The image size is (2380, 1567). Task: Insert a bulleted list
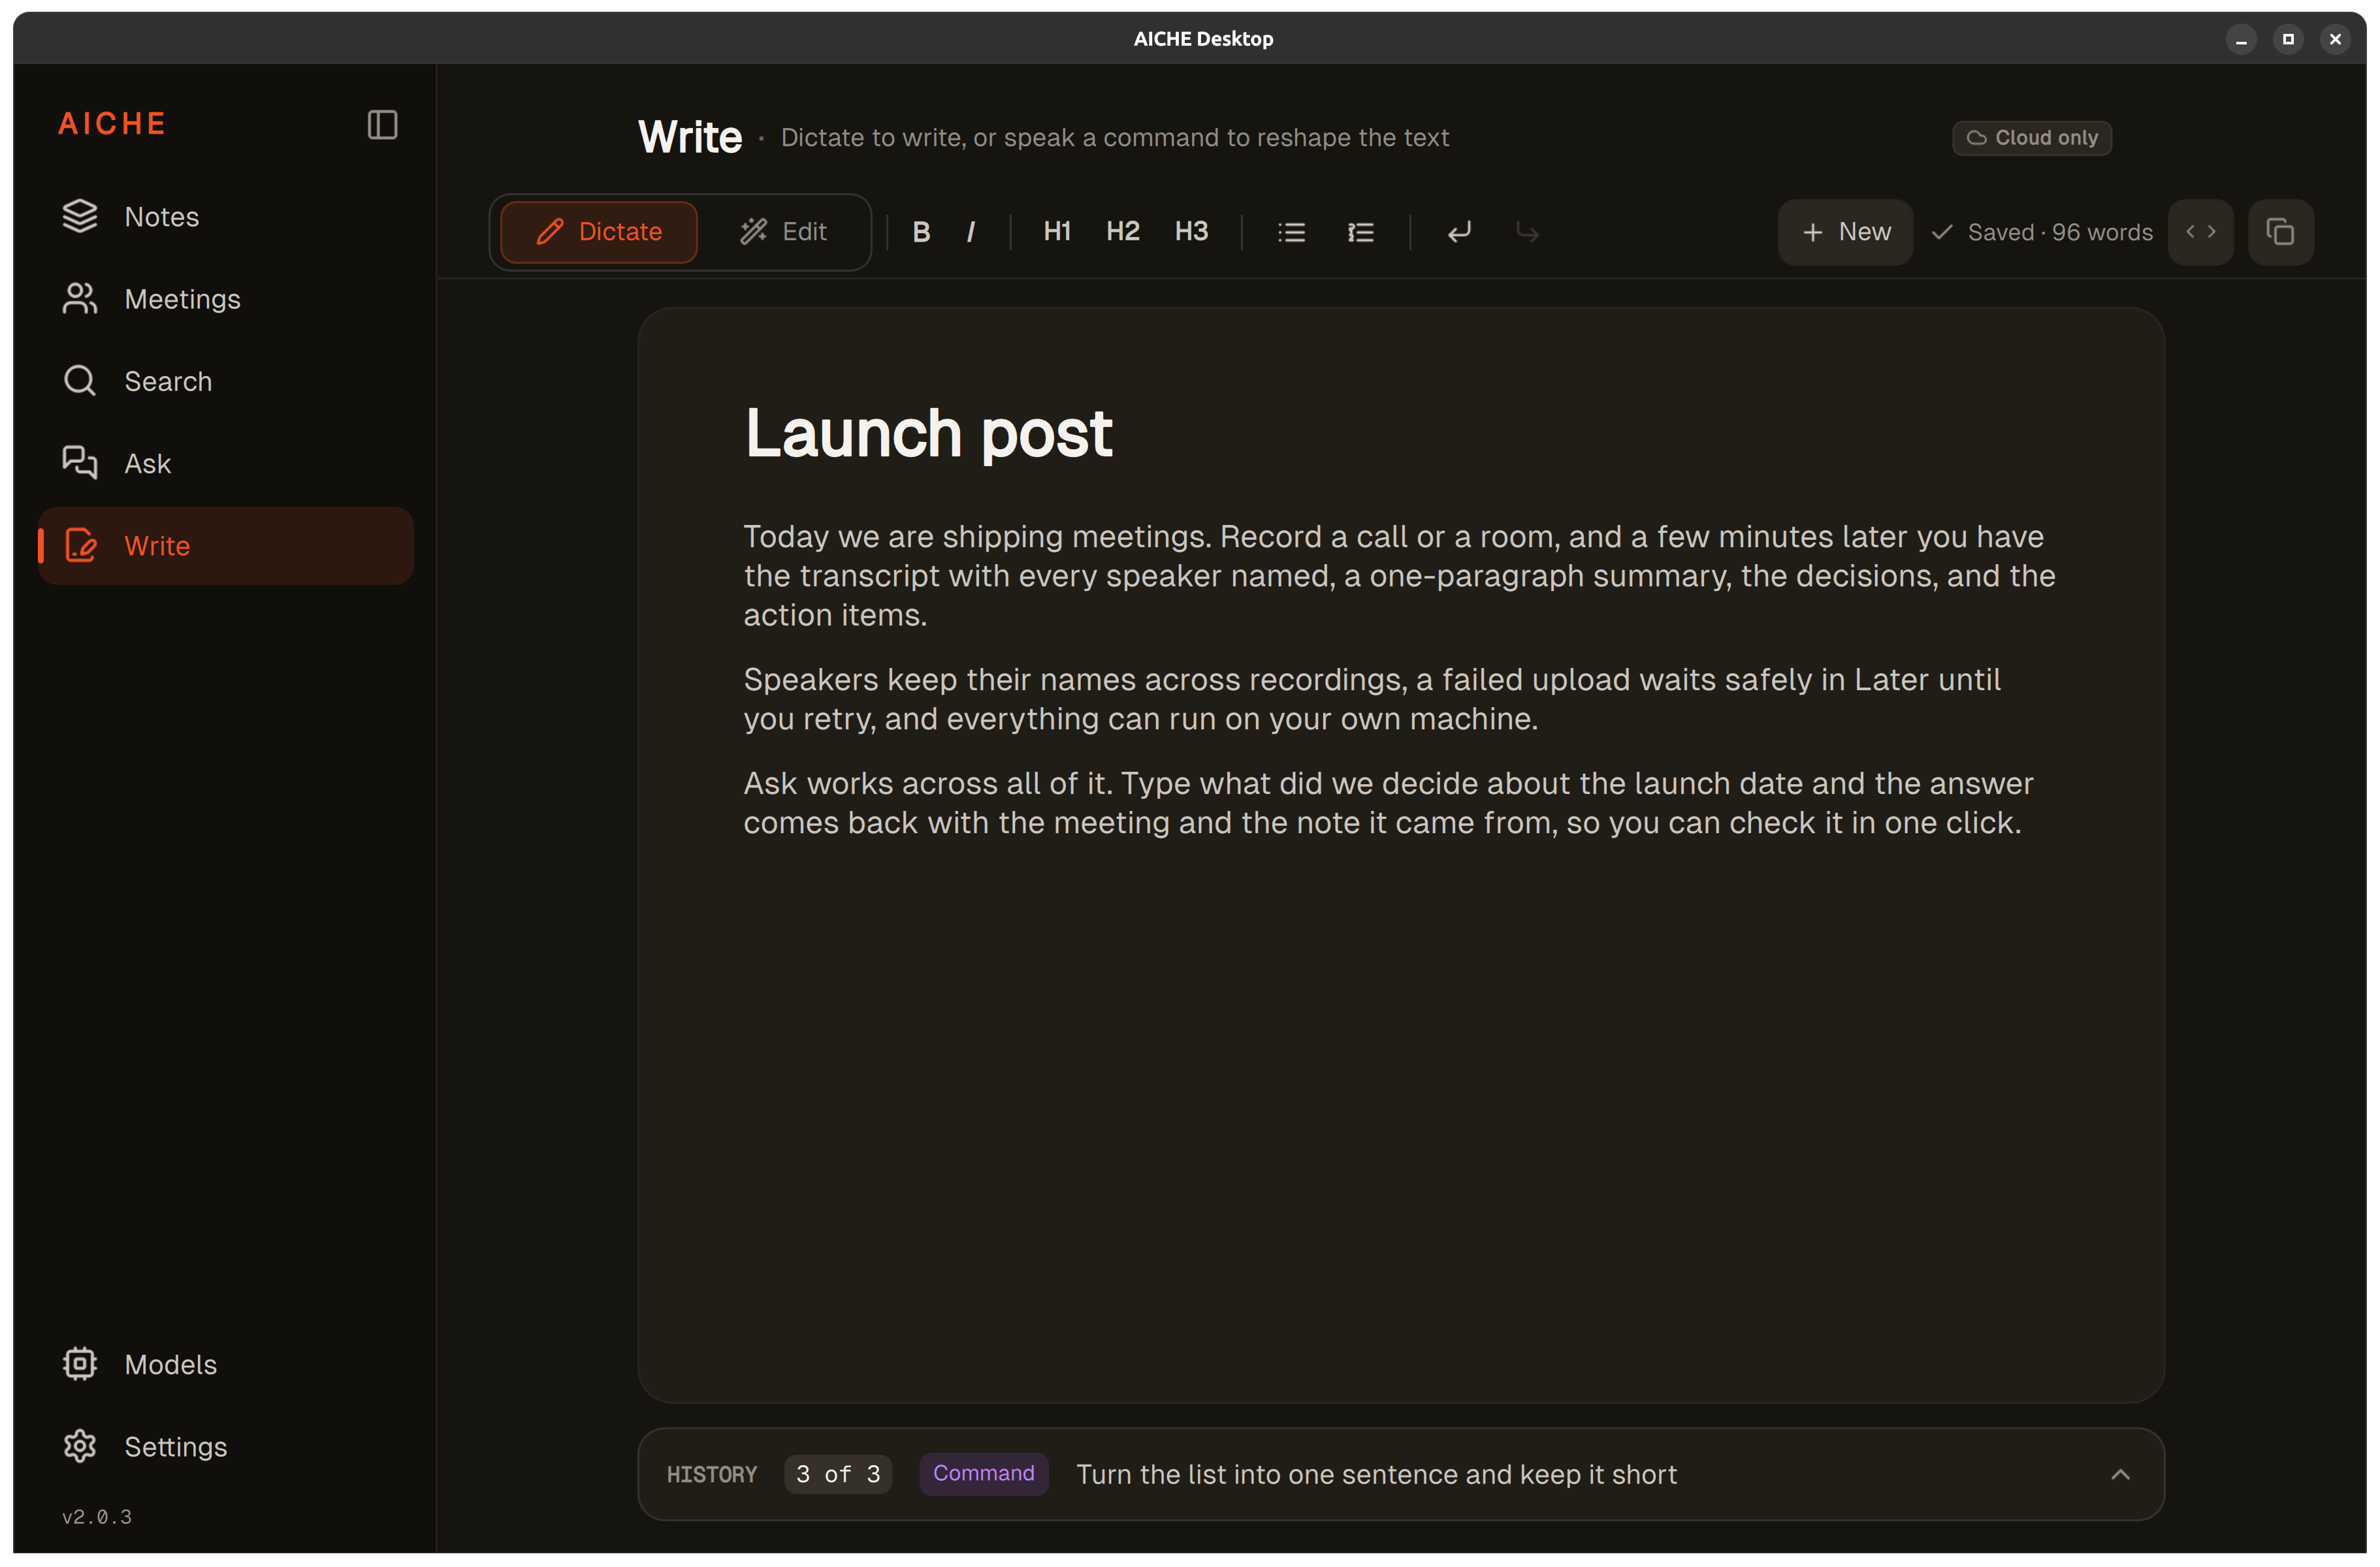(x=1291, y=232)
